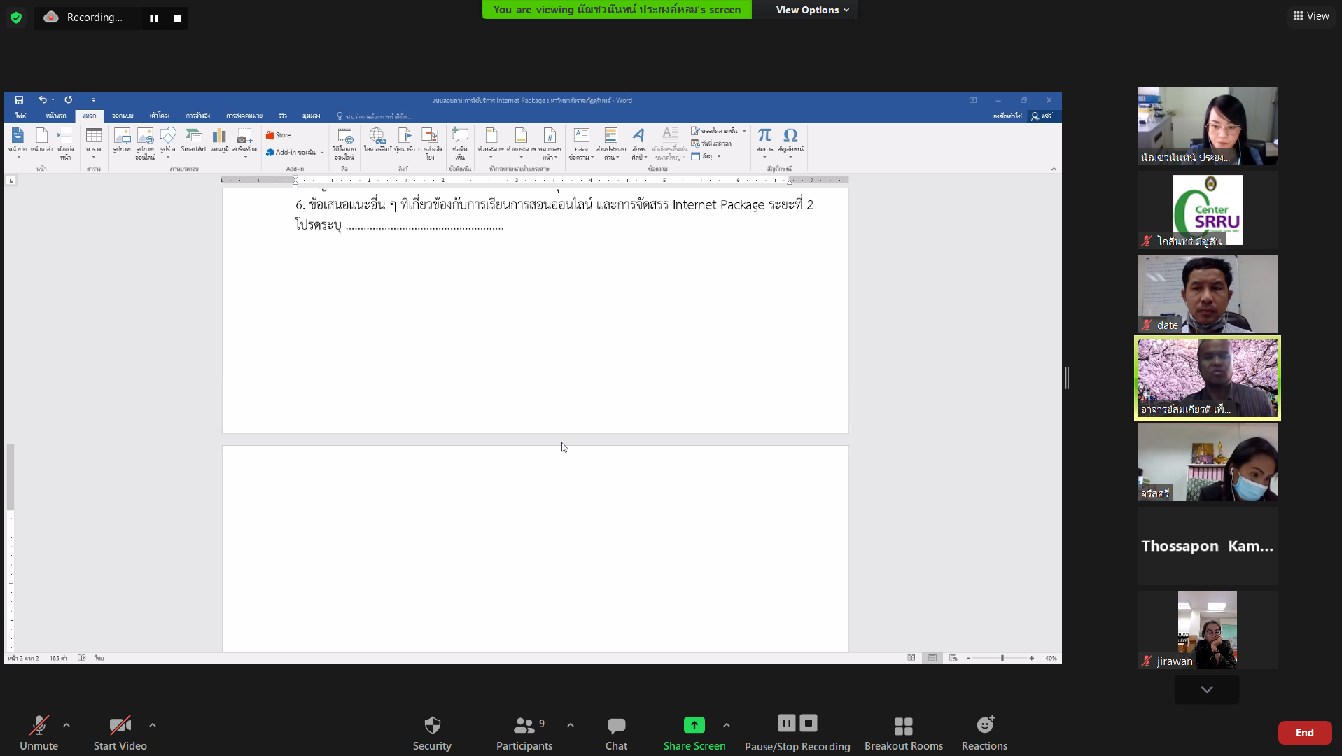This screenshot has width=1342, height=756.
Task: Open Breakout Rooms in Zoom
Action: point(903,732)
